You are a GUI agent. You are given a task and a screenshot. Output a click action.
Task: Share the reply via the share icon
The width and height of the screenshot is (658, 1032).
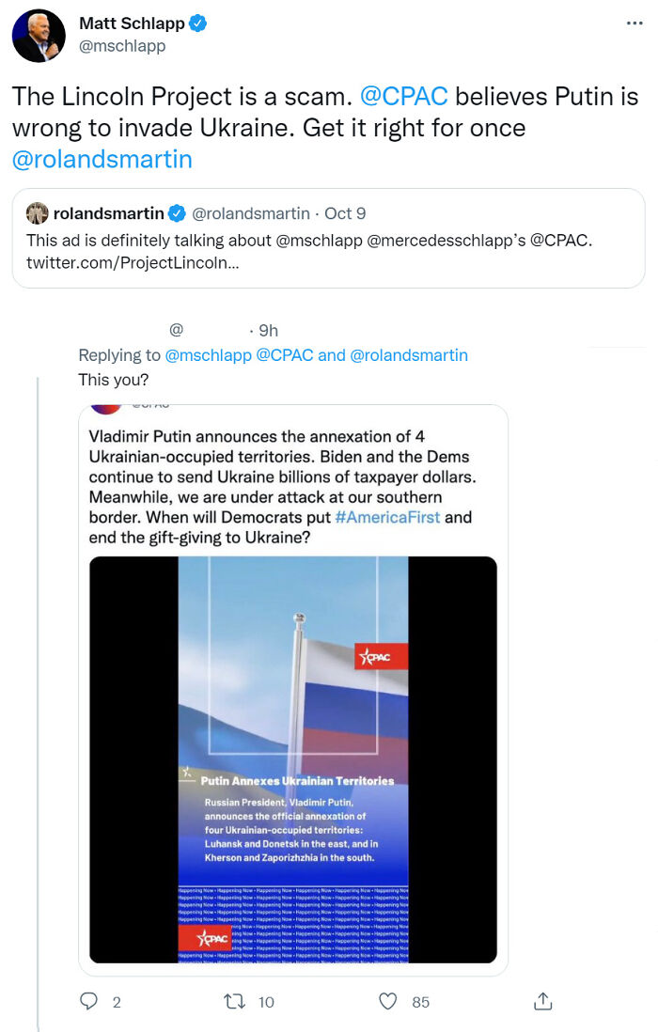coord(542,1002)
